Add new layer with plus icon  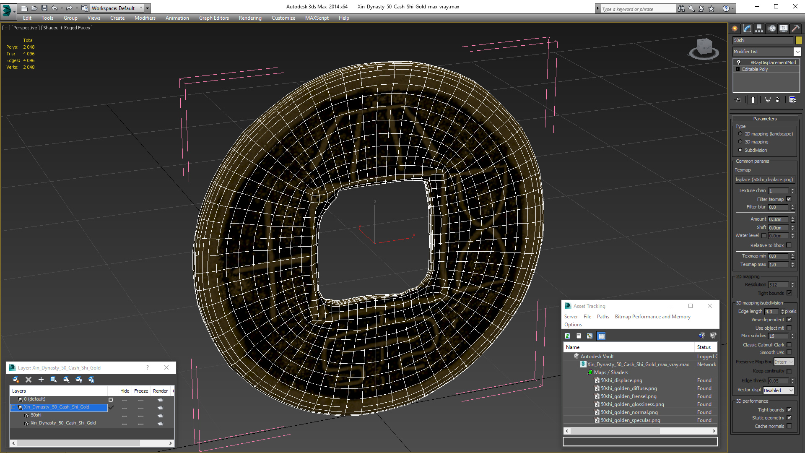41,380
